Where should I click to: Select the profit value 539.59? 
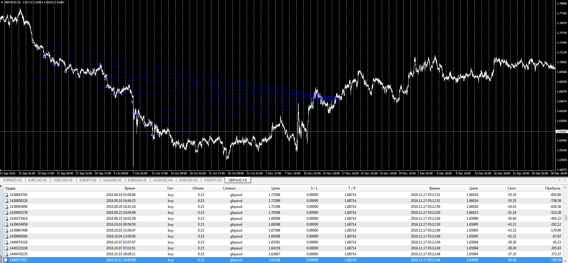point(556,260)
